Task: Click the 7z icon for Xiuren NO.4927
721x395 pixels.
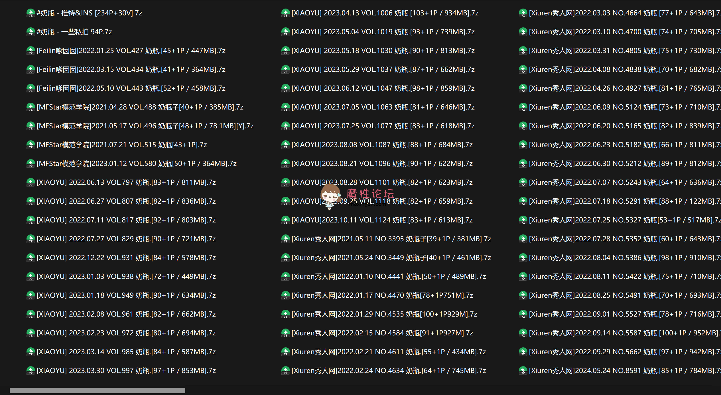Action: point(523,88)
